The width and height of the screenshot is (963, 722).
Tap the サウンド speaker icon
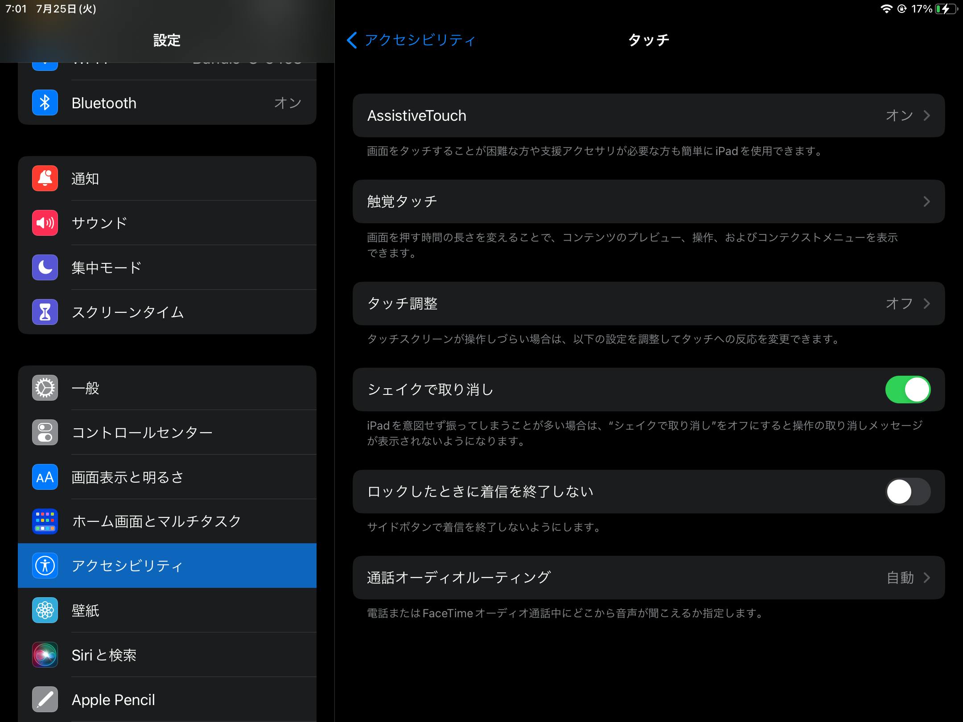tap(45, 223)
